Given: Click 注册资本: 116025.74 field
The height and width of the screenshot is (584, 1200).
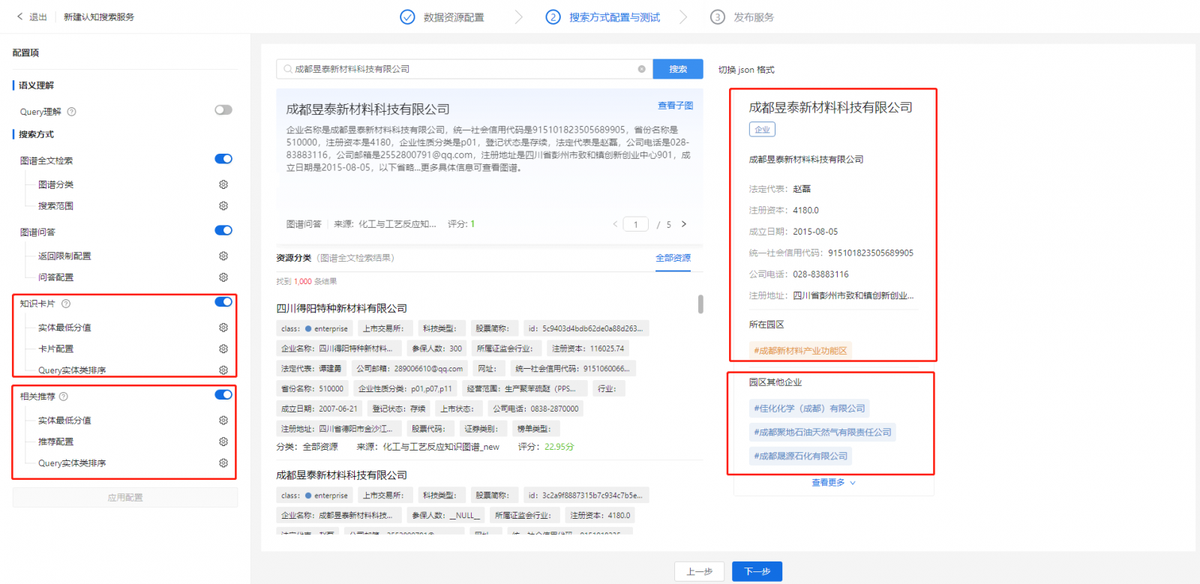Looking at the screenshot, I should [x=588, y=349].
